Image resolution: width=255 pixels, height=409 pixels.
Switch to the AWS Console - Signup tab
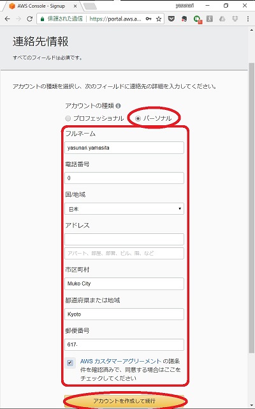tap(43, 6)
